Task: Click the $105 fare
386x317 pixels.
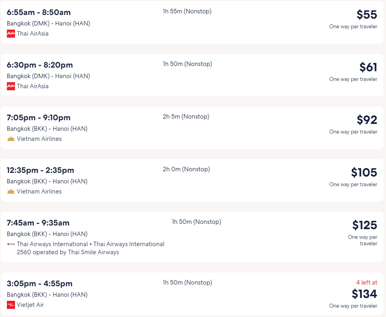Action: point(364,172)
